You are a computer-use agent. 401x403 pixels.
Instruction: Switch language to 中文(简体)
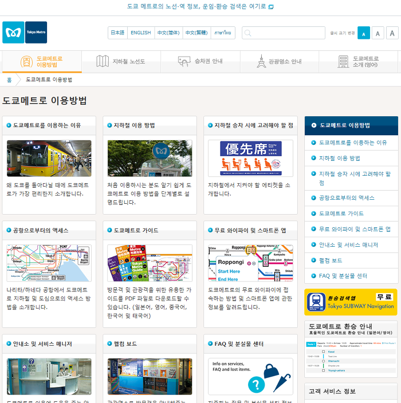pos(168,33)
